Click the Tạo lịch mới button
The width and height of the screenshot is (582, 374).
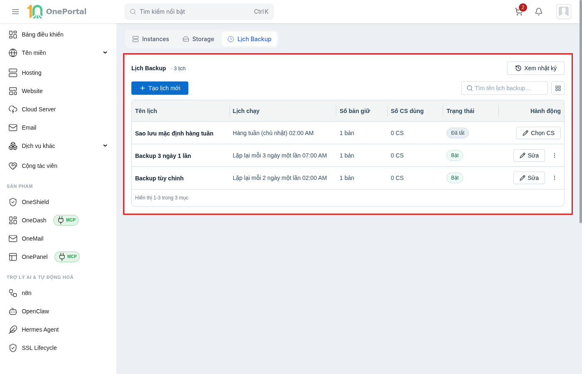(160, 88)
